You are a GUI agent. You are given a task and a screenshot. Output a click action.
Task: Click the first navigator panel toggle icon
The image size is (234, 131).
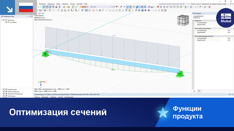point(44,7)
